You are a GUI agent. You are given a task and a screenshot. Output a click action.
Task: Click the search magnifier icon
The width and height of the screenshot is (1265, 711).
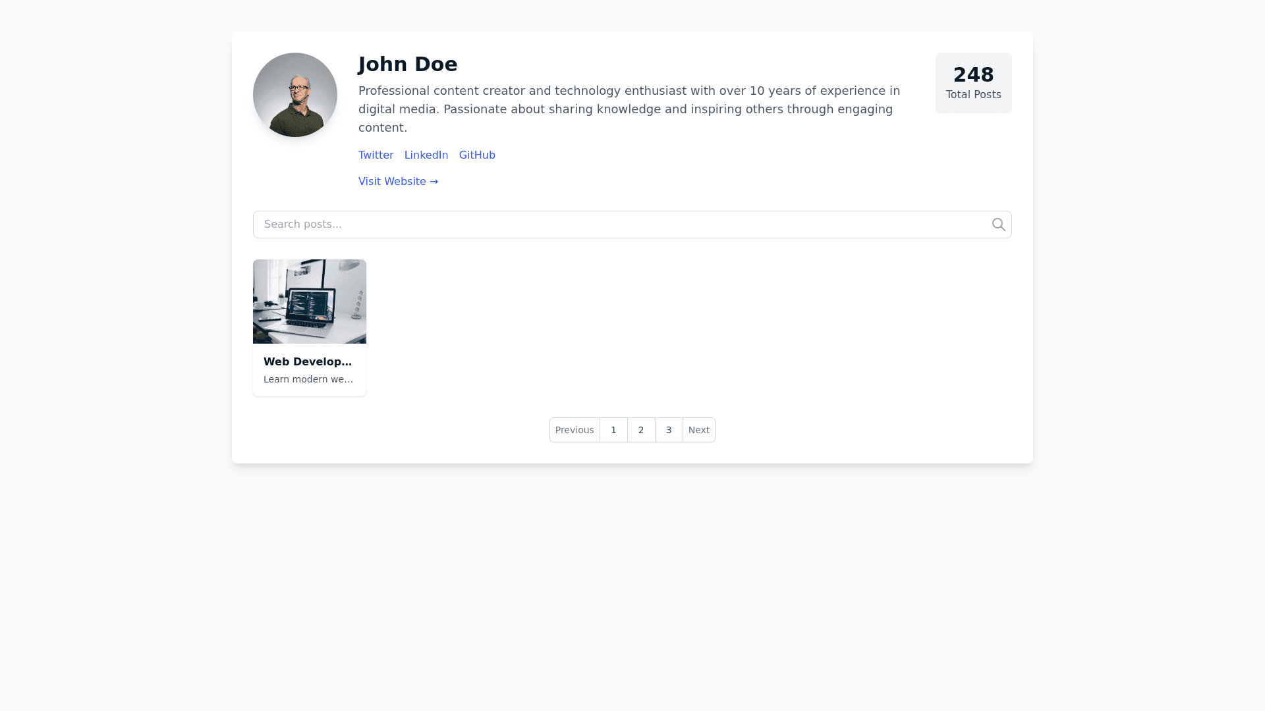998,224
